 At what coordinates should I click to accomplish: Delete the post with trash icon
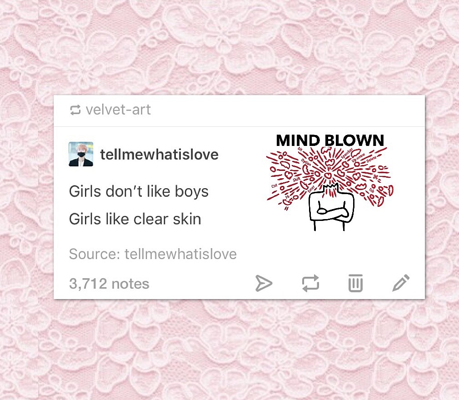click(355, 283)
